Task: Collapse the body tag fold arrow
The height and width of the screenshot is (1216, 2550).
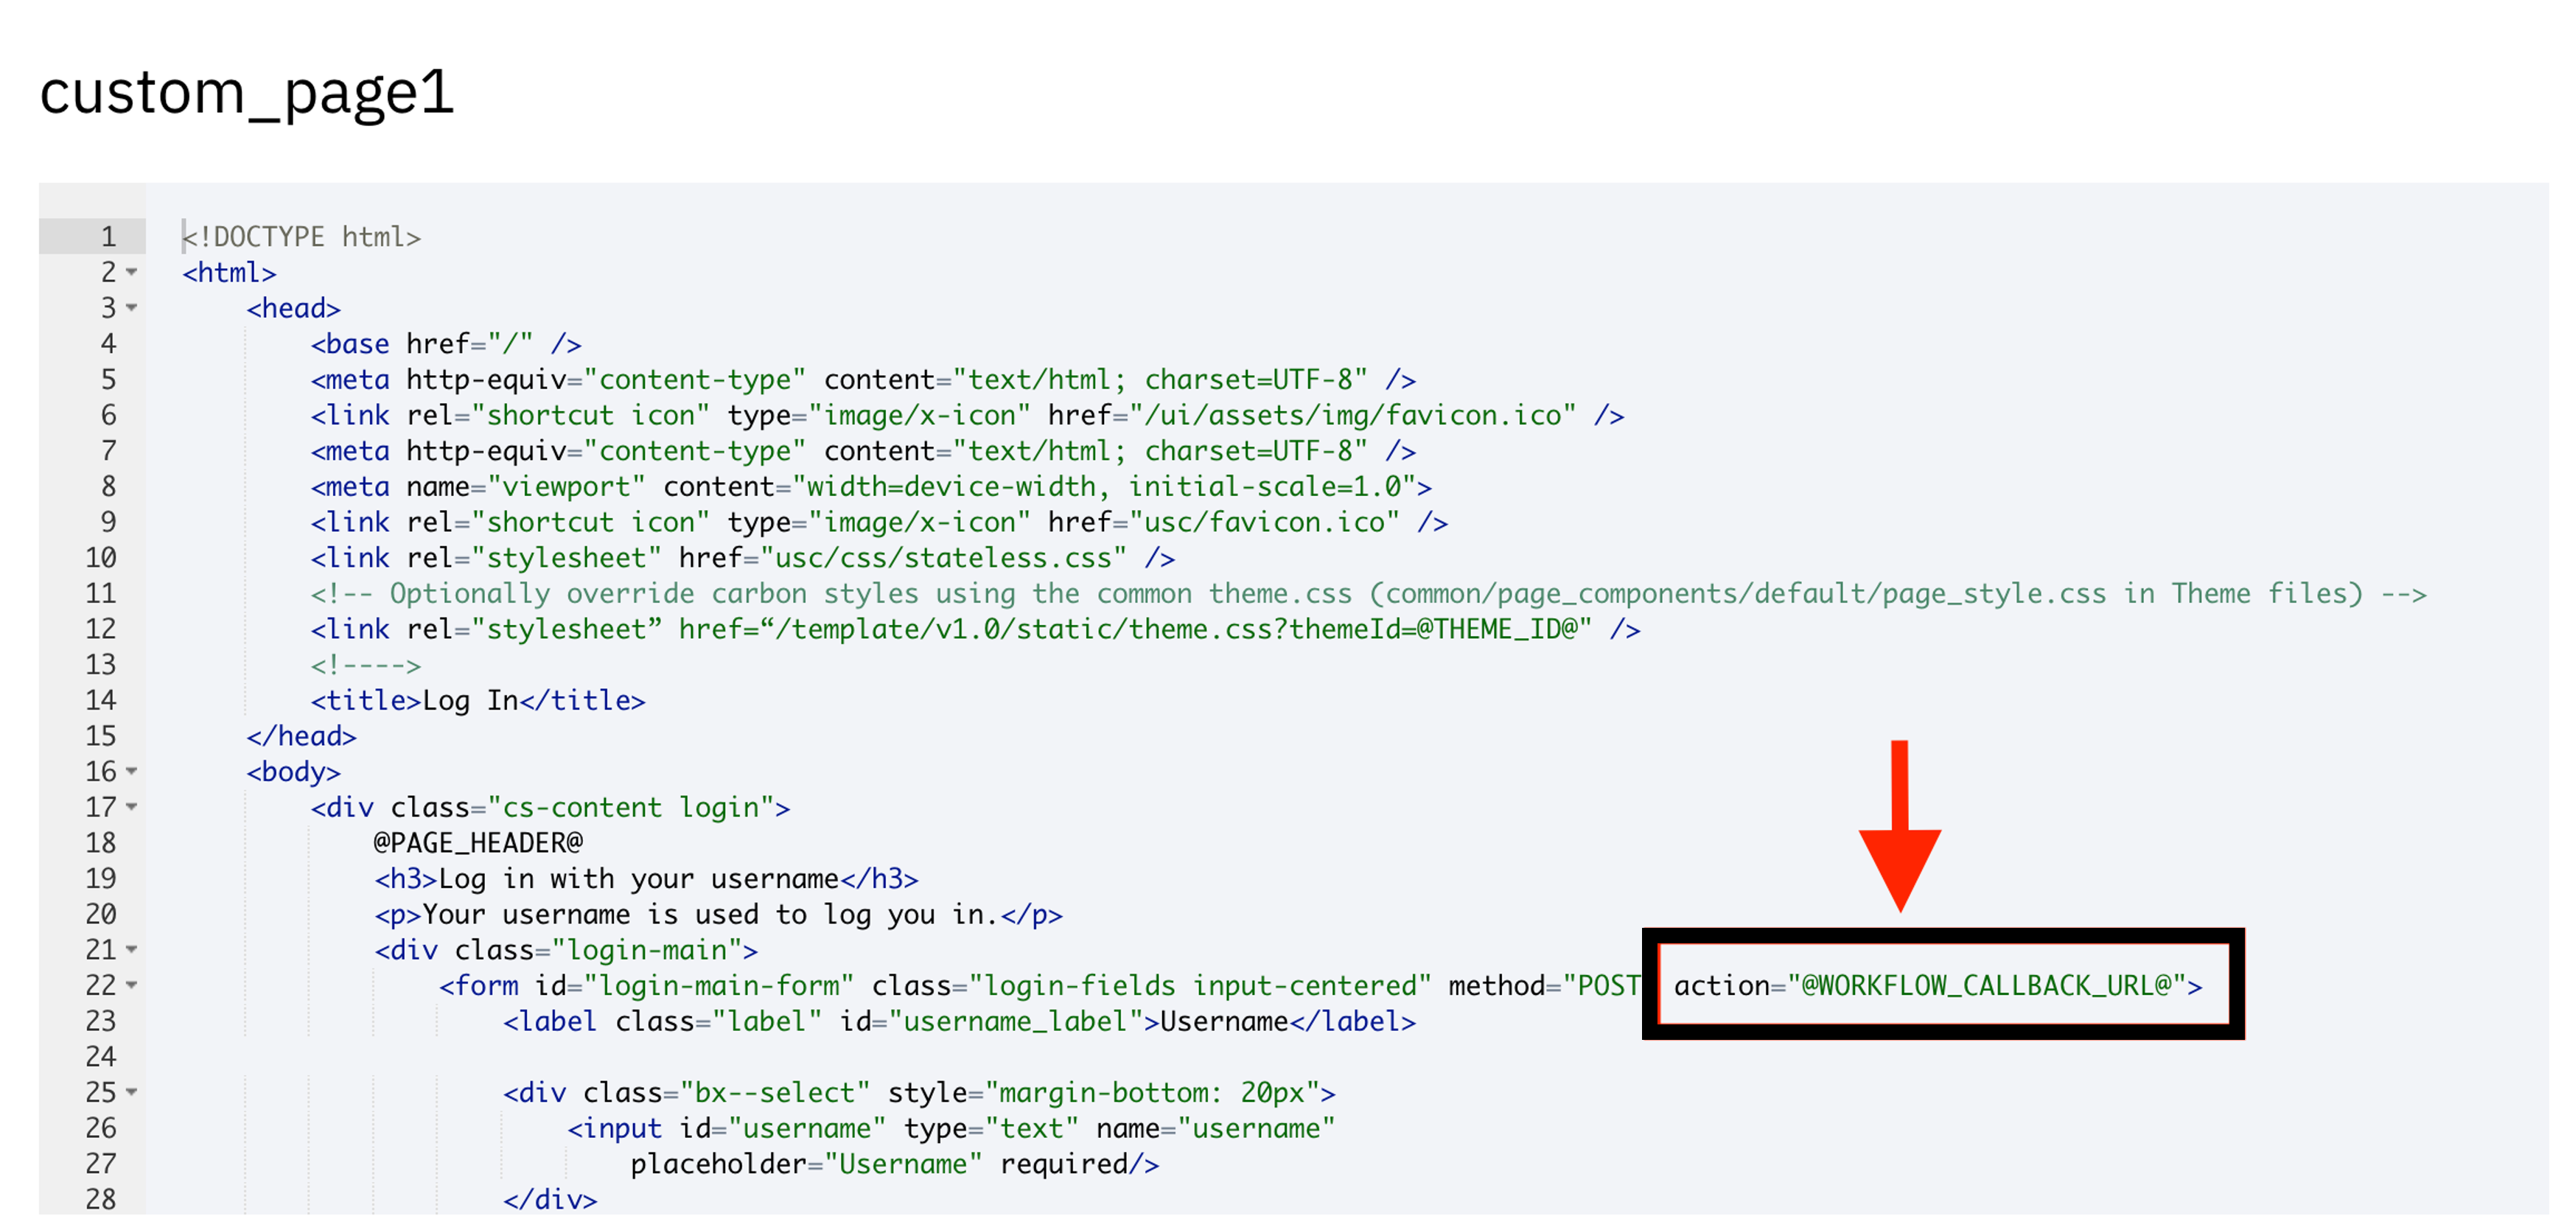Action: pos(132,772)
